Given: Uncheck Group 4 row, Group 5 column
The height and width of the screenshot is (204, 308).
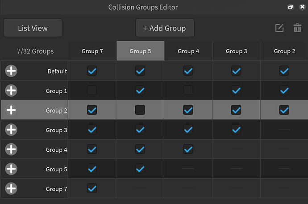Looking at the screenshot, I should (140, 149).
